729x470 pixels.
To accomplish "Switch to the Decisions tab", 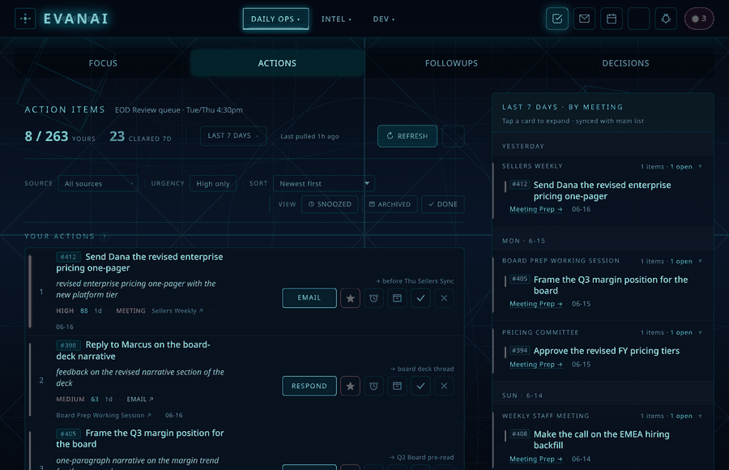I will point(625,63).
